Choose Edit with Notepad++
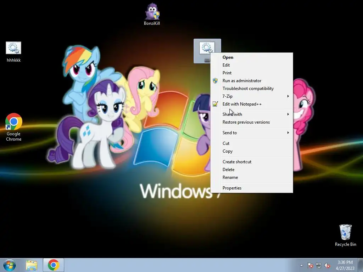 252,104
